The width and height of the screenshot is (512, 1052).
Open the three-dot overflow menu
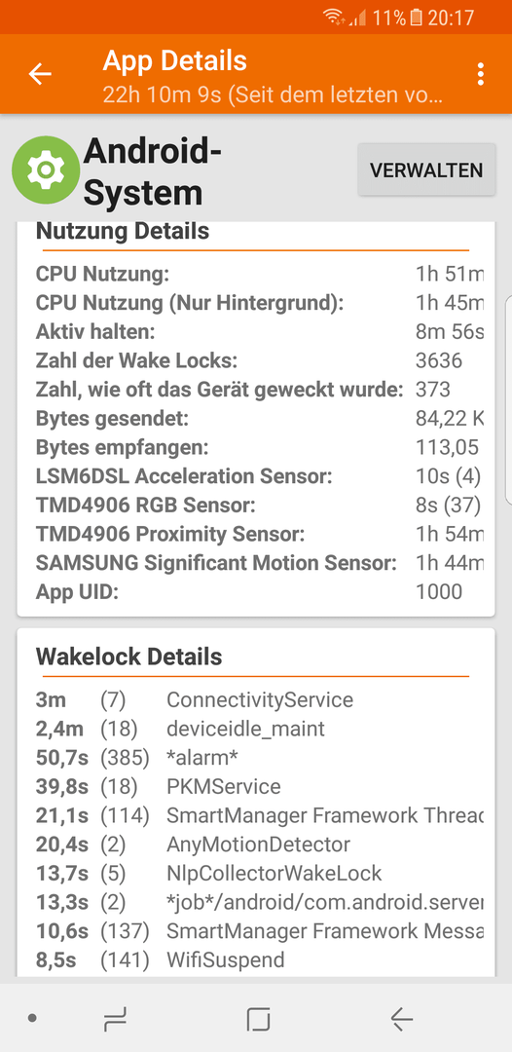coord(481,74)
